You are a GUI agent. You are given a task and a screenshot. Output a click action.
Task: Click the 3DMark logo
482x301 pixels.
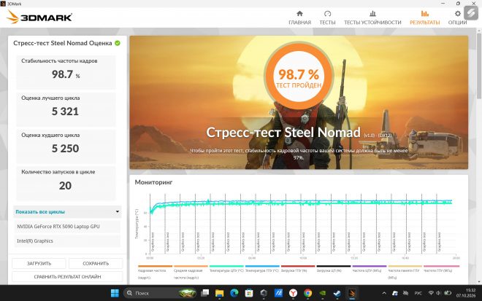[39, 17]
